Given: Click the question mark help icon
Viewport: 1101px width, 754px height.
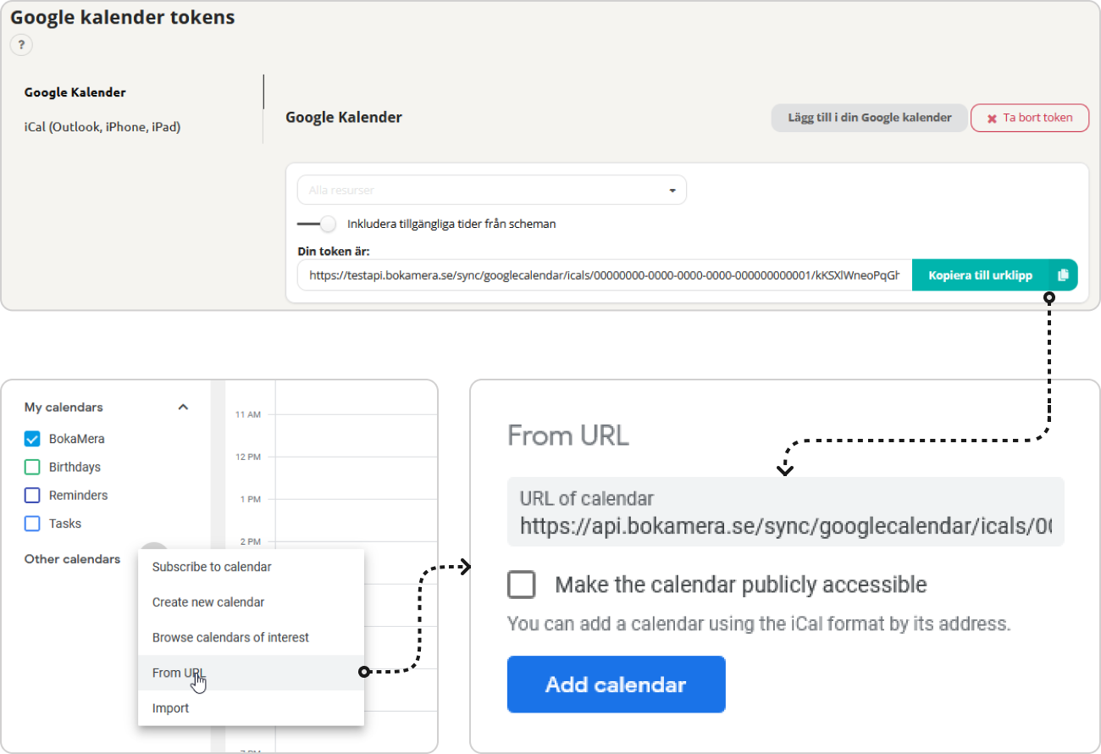Looking at the screenshot, I should click(21, 45).
